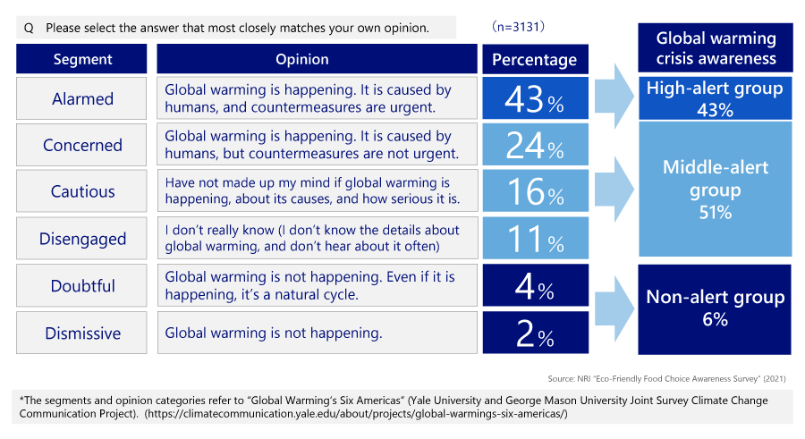This screenshot has height=439, width=805.
Task: Select the 2% percentage cell
Action: click(535, 333)
